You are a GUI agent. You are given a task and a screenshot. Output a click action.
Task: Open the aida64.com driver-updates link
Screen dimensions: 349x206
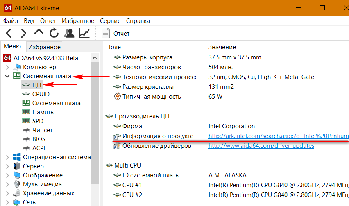[x=261, y=146]
